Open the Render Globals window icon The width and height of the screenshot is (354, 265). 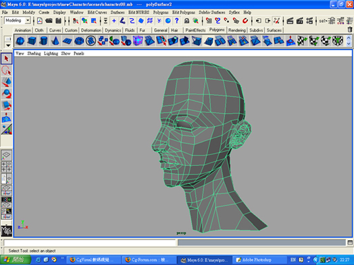coord(309,21)
